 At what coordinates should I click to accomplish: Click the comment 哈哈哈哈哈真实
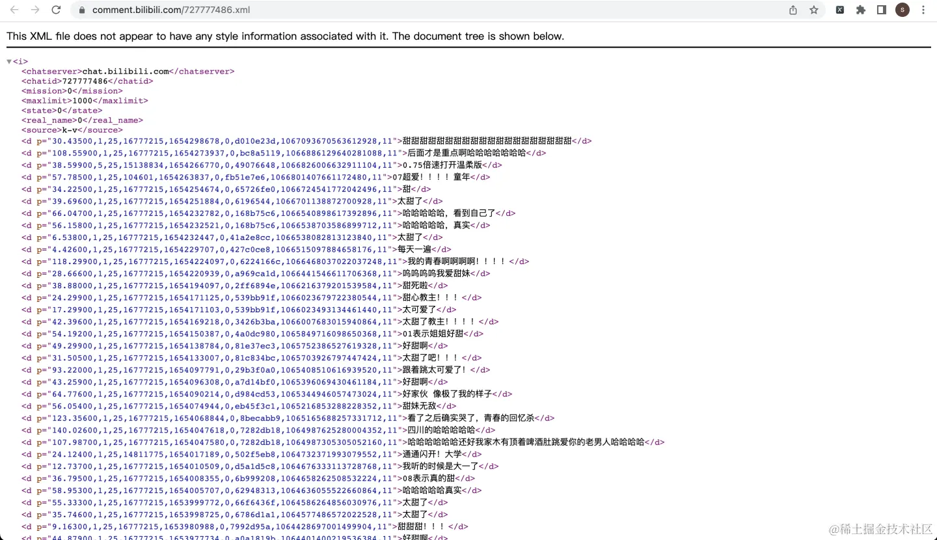(432, 491)
